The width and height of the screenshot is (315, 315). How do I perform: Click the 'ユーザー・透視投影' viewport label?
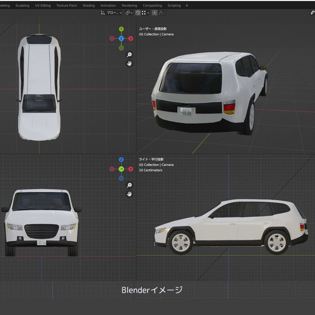coord(153,29)
